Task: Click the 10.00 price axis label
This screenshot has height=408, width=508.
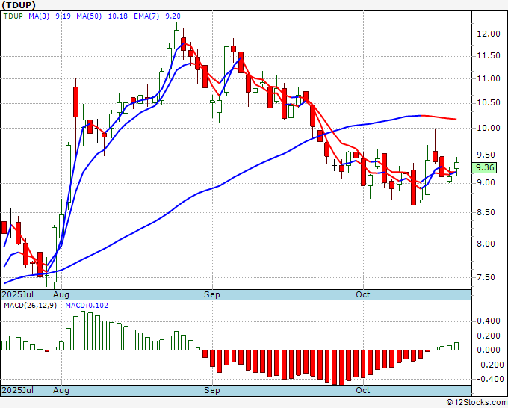Action: tap(489, 128)
